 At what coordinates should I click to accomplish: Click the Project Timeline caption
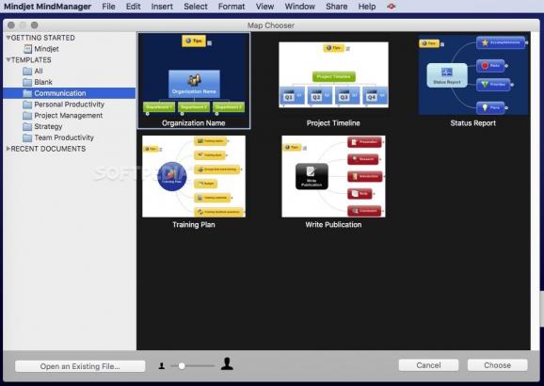333,123
